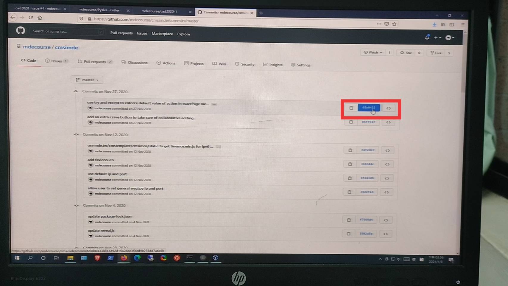Open the Projects tab
Viewport: 508px width, 286px height.
tap(194, 63)
